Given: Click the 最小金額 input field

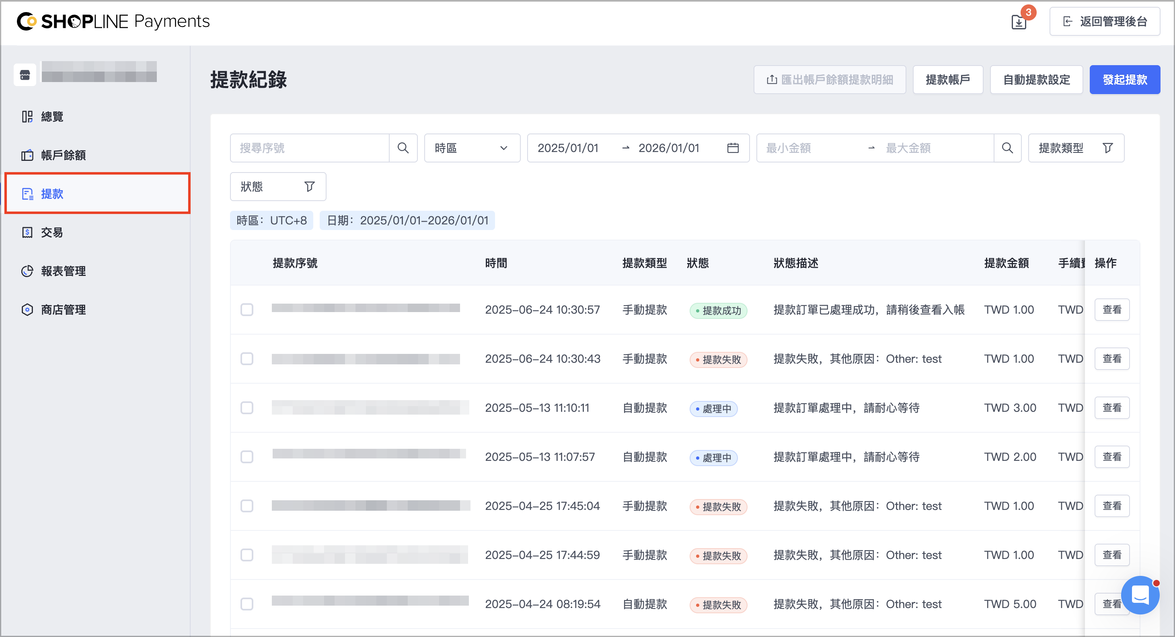Looking at the screenshot, I should point(812,148).
